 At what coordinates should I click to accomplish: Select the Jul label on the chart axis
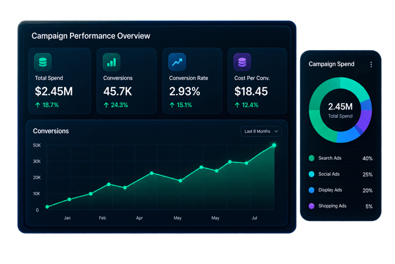click(x=255, y=218)
